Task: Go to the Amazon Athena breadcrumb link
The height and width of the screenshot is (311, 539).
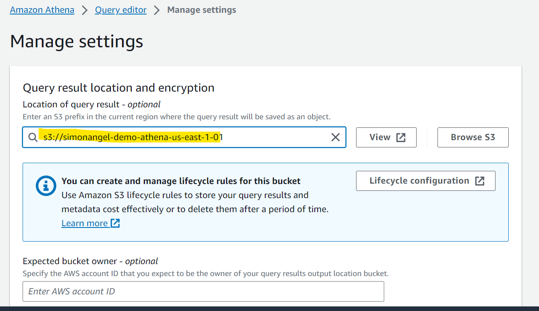Action: point(42,10)
